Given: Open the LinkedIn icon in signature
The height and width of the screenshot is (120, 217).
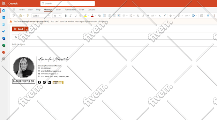Looking at the screenshot, I should coord(49,82).
